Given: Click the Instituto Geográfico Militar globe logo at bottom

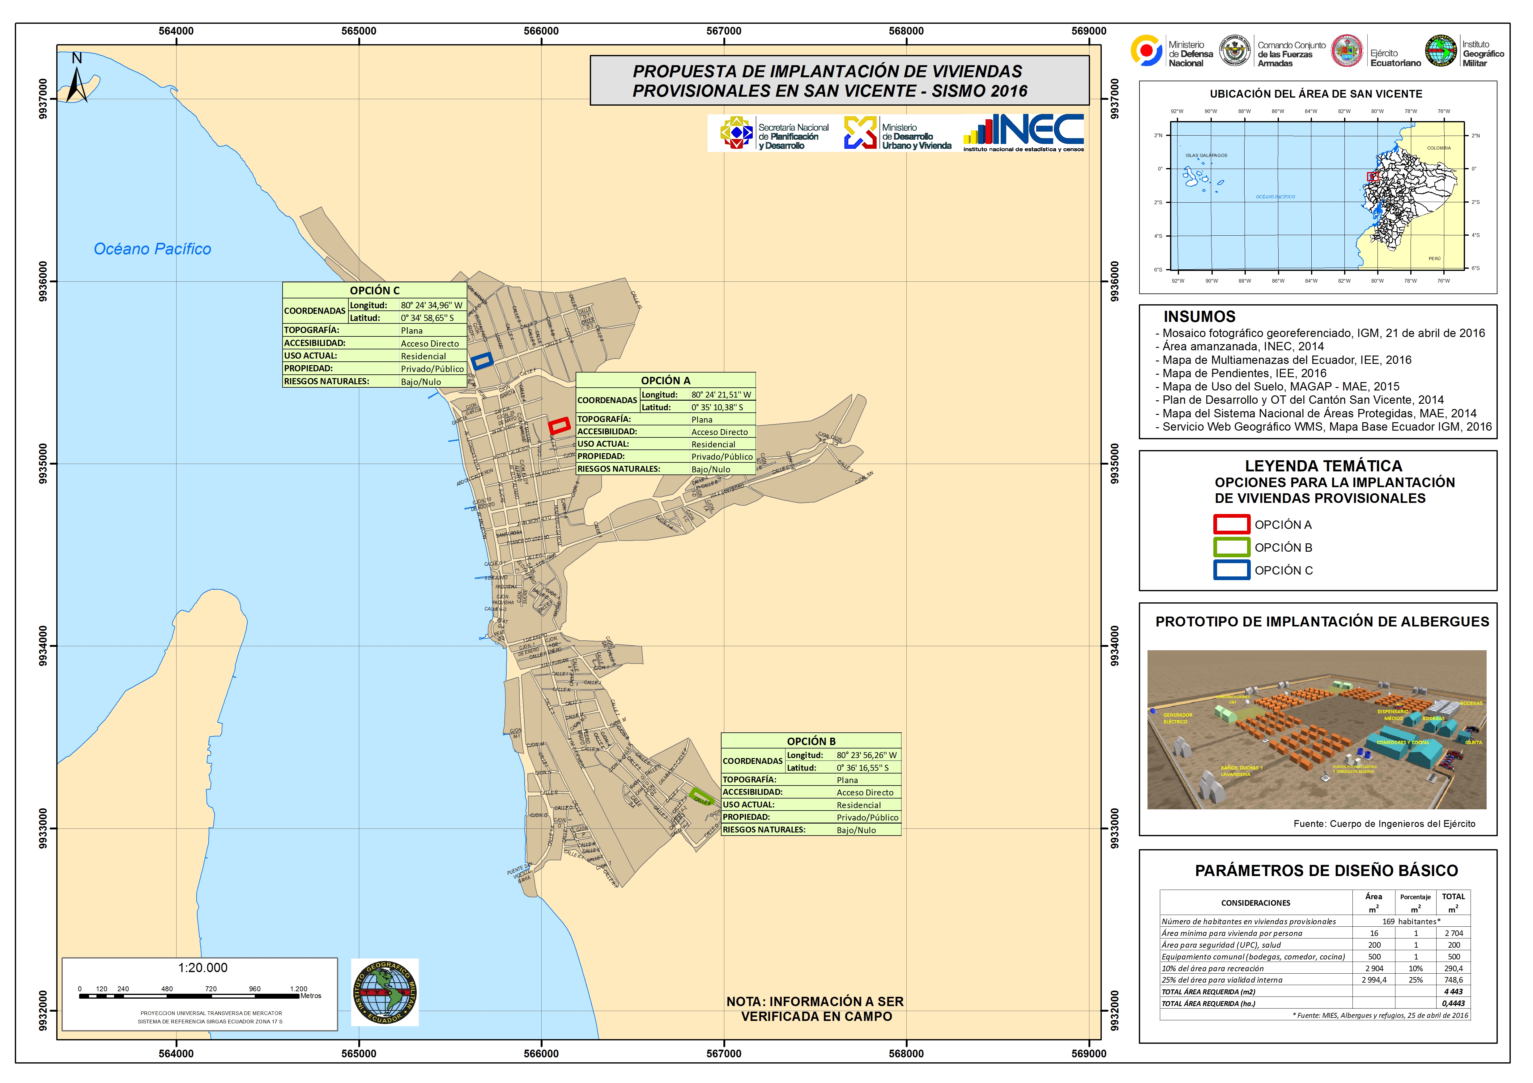Looking at the screenshot, I should click(385, 992).
